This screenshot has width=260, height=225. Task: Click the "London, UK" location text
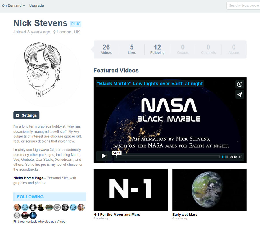pos(68,32)
